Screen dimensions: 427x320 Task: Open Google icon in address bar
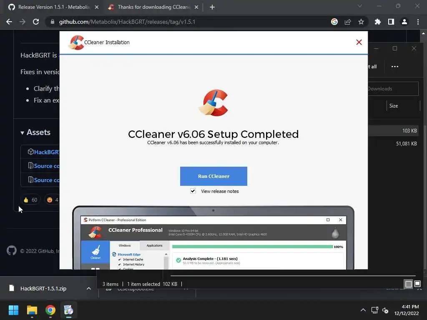tap(334, 22)
